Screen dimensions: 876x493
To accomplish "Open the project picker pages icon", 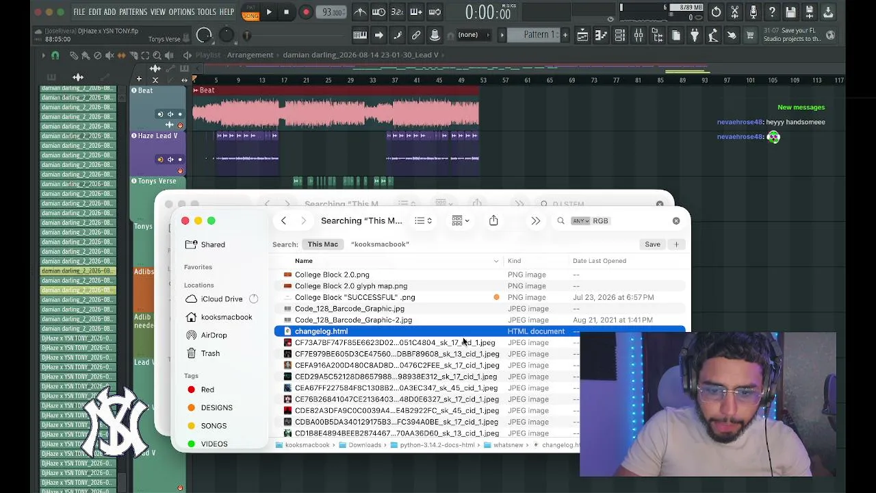I will coord(676,36).
